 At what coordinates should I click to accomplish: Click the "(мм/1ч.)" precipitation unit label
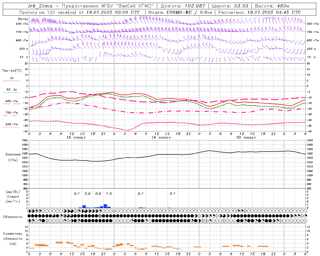point(13,201)
